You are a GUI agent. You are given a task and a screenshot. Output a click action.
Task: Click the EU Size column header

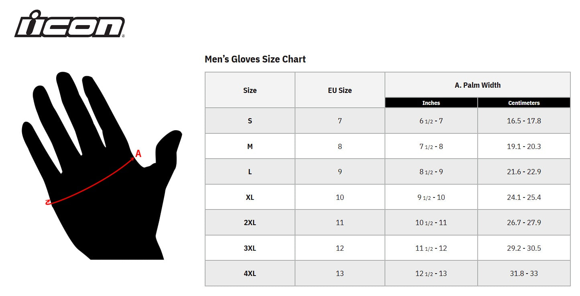[x=340, y=90]
